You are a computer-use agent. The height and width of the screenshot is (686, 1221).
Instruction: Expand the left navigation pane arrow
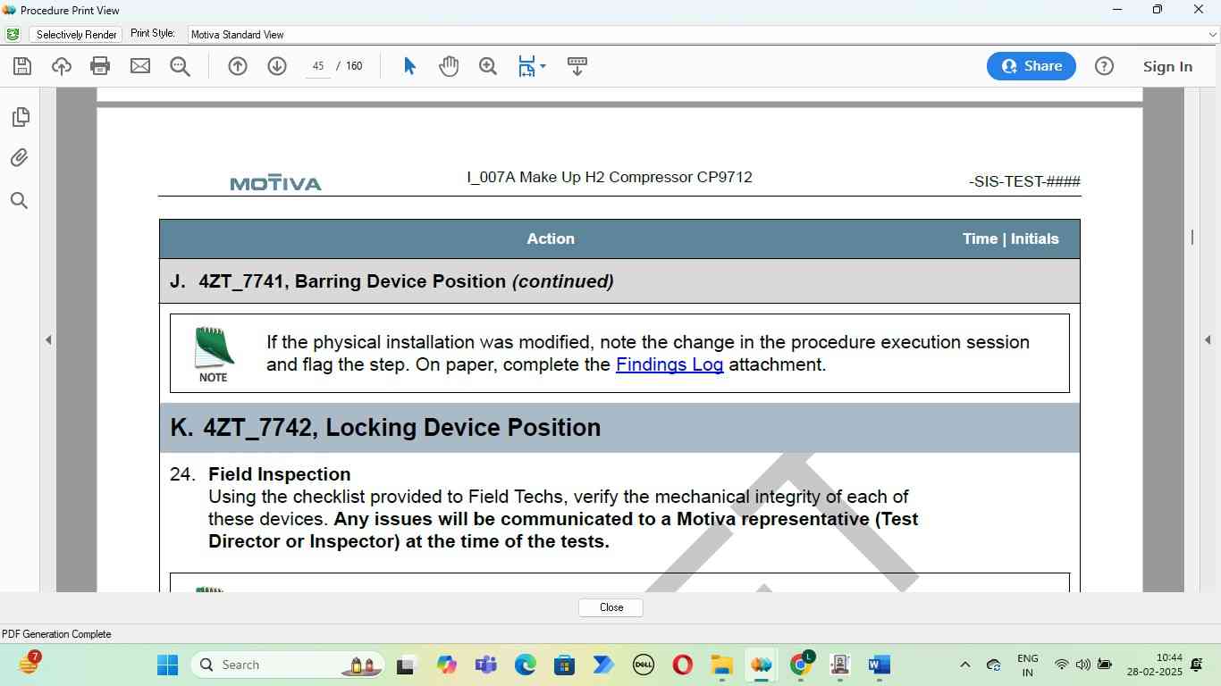pos(48,339)
